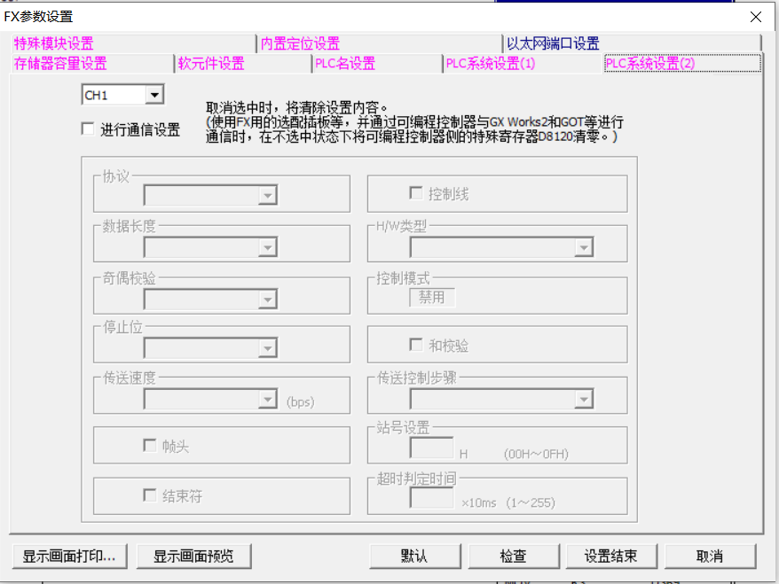The height and width of the screenshot is (584, 779).
Task: Click the 显示画面打印 button
Action: coord(69,556)
